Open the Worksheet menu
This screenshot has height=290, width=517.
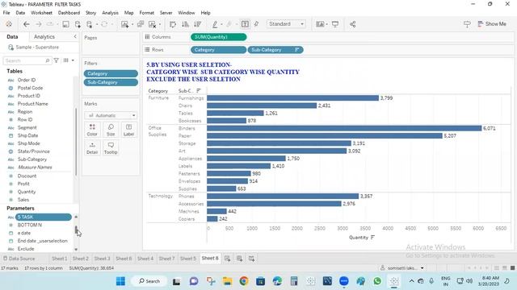pos(41,13)
